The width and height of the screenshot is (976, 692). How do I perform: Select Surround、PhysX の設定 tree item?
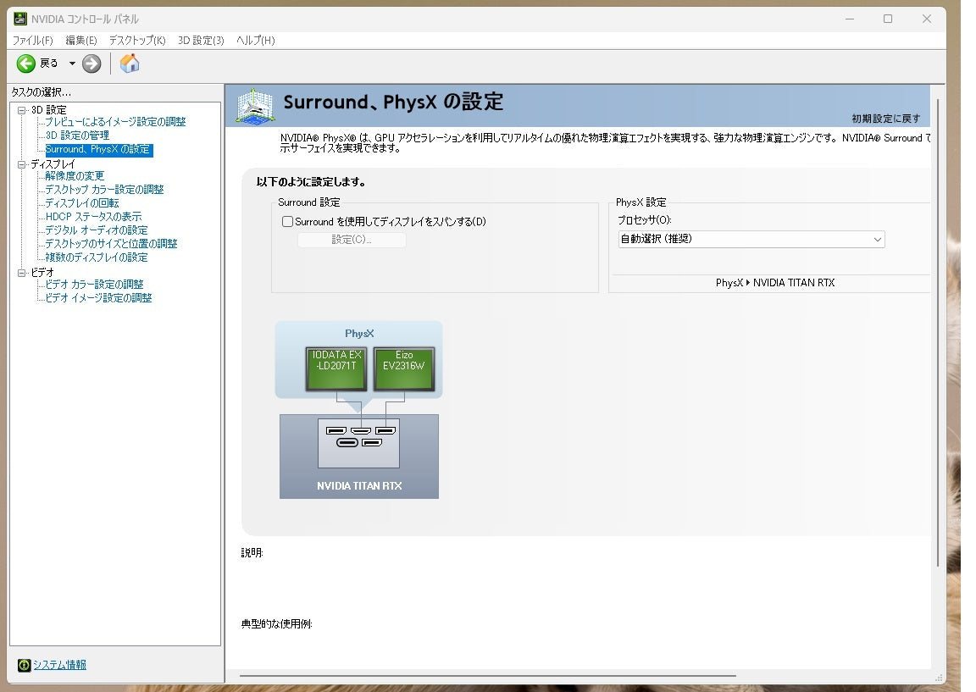[98, 149]
